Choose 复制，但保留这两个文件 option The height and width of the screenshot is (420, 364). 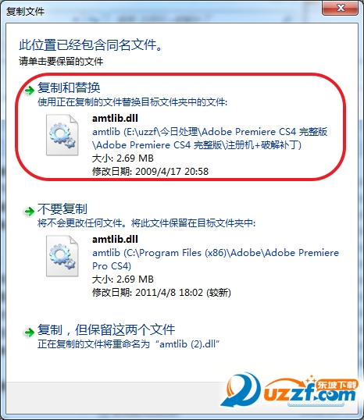pyautogui.click(x=106, y=329)
